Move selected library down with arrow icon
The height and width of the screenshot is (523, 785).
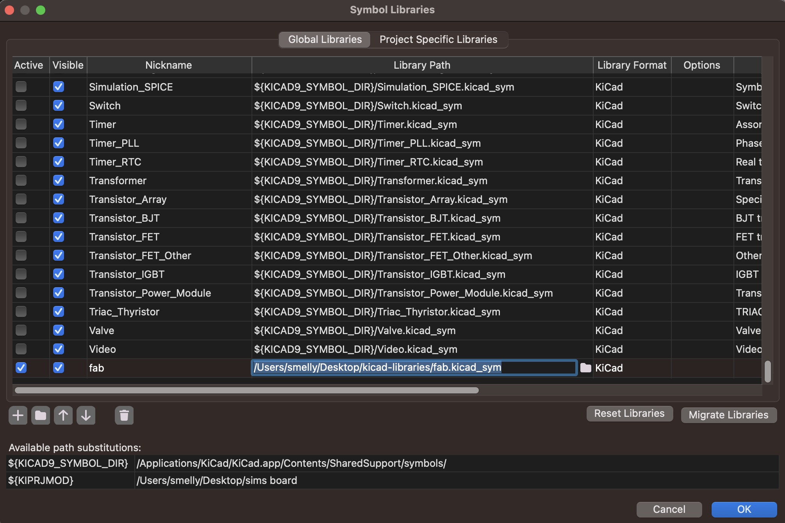[x=86, y=415]
